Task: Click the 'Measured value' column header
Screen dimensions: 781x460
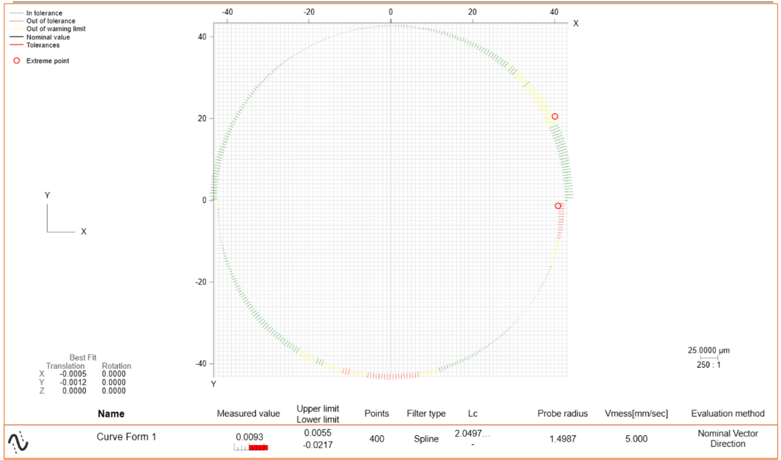Action: (x=249, y=414)
